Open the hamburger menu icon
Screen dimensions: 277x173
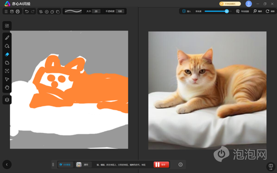click(6, 11)
